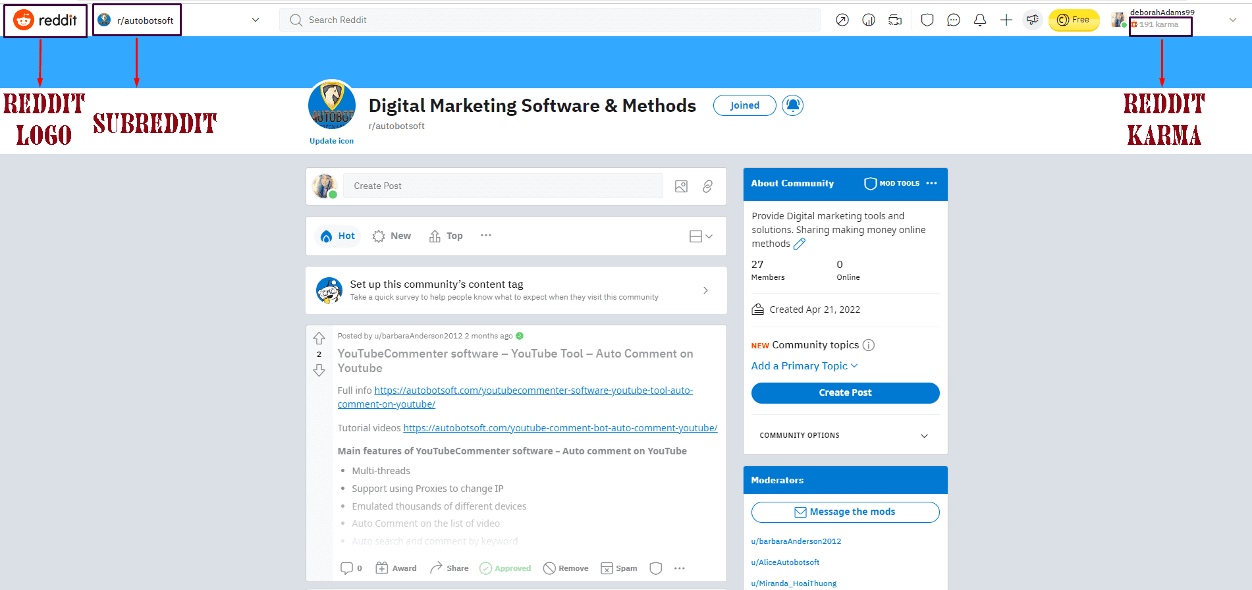Viewport: 1252px width, 590px height.
Task: Open u/barbaraAnderson2012 post author link
Action: coord(418,336)
